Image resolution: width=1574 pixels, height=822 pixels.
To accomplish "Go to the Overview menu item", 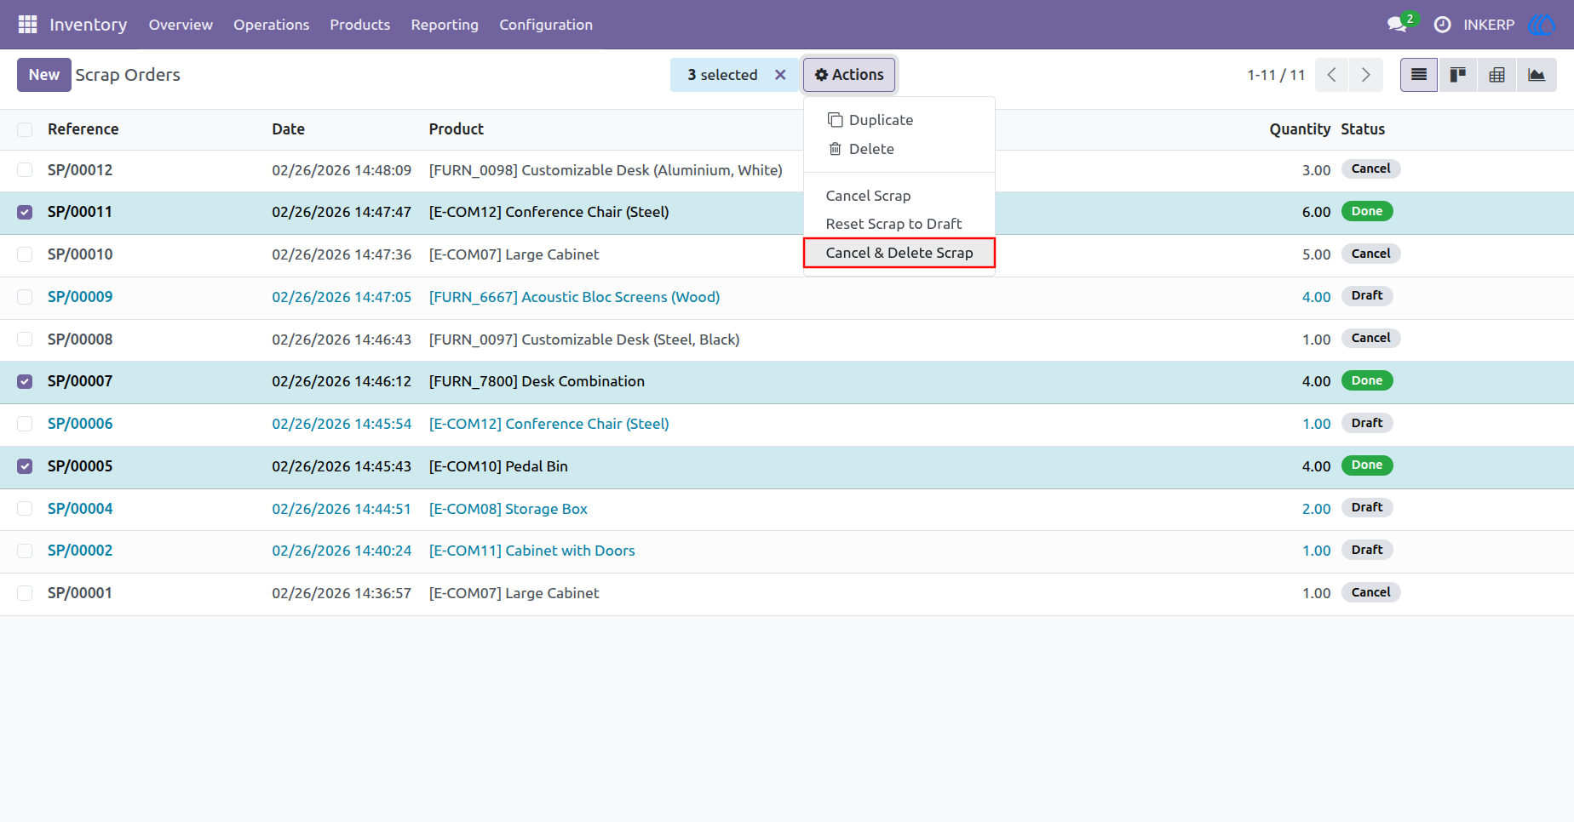I will click(181, 25).
